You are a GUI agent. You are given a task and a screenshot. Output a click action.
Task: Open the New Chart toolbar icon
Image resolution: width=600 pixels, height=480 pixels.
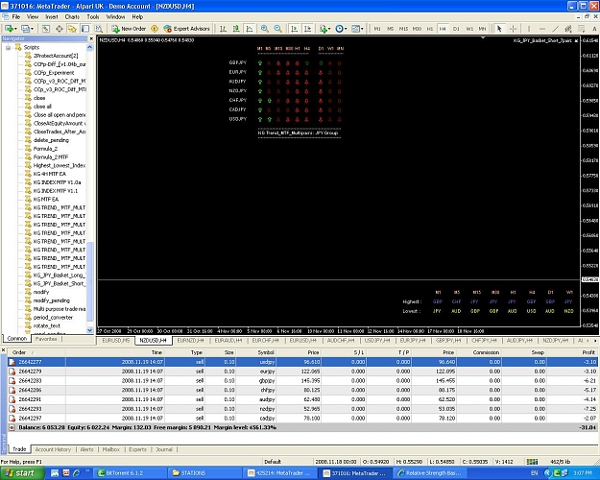pyautogui.click(x=9, y=29)
